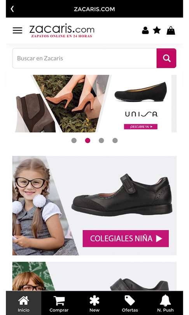Tap the black girls school shoe image

[x=122, y=195]
